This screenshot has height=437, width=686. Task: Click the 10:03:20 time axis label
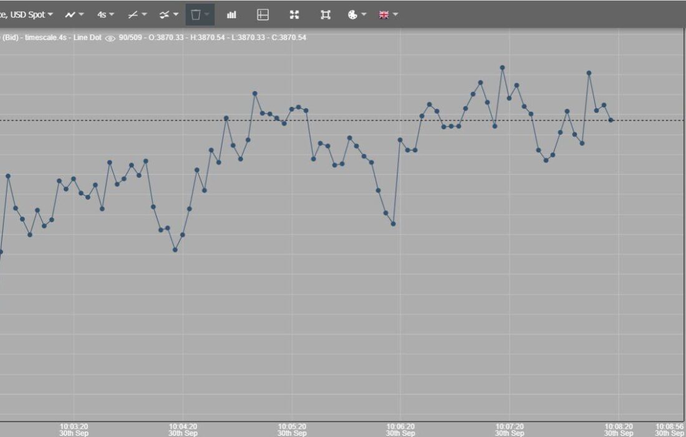[x=74, y=430]
